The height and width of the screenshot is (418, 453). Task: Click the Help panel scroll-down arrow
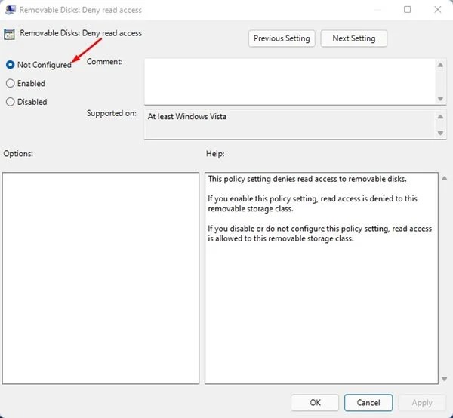[445, 379]
